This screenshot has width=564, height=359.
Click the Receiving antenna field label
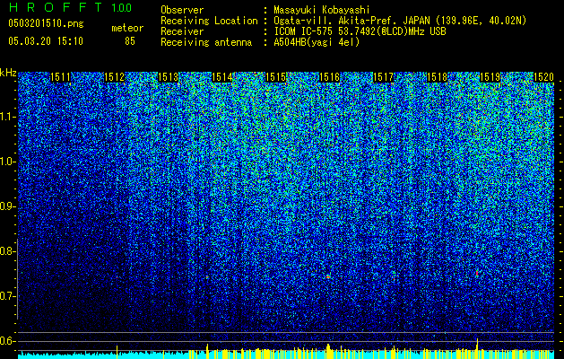coord(206,42)
